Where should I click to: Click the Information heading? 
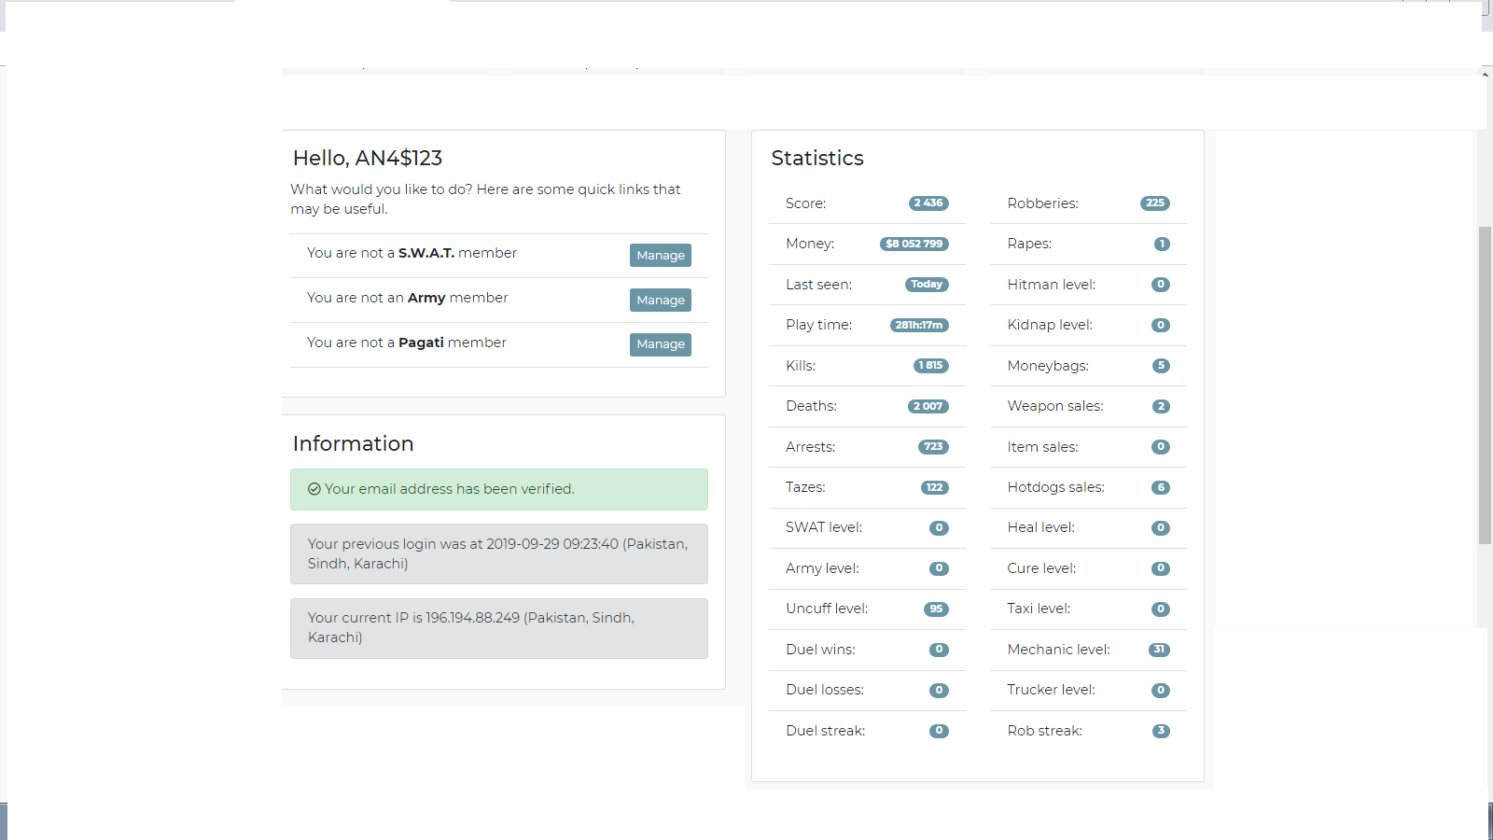click(x=353, y=444)
